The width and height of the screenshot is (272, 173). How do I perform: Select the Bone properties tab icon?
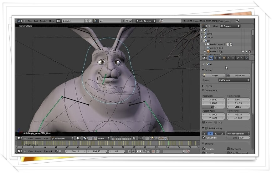[x=238, y=58]
